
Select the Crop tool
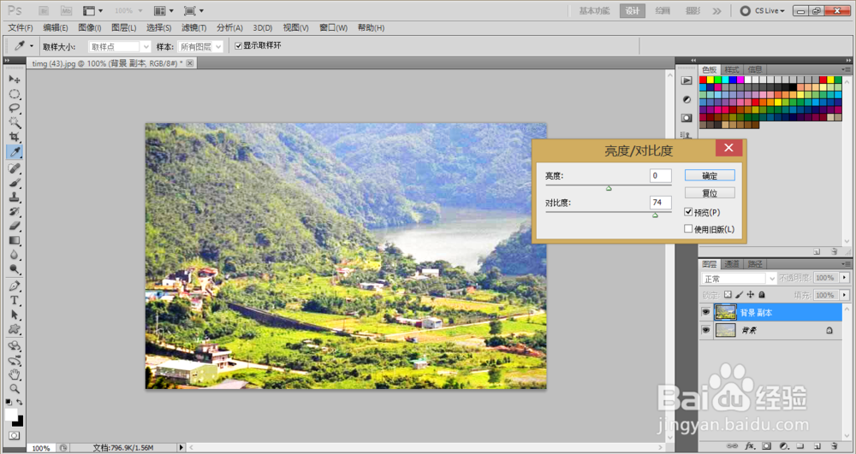pos(15,137)
